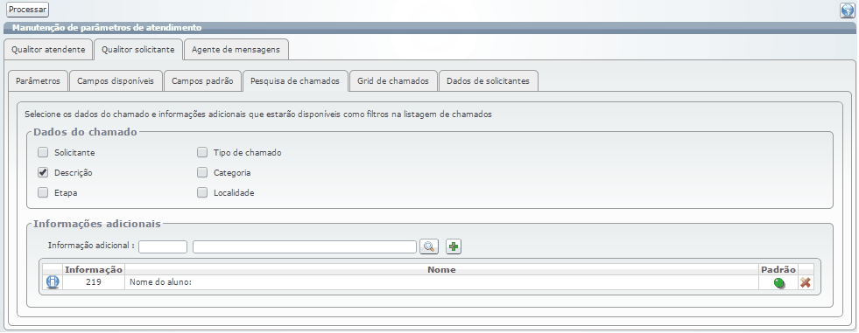Go to the Parâmetros tab
Screen dimensions: 859x333
click(38, 81)
